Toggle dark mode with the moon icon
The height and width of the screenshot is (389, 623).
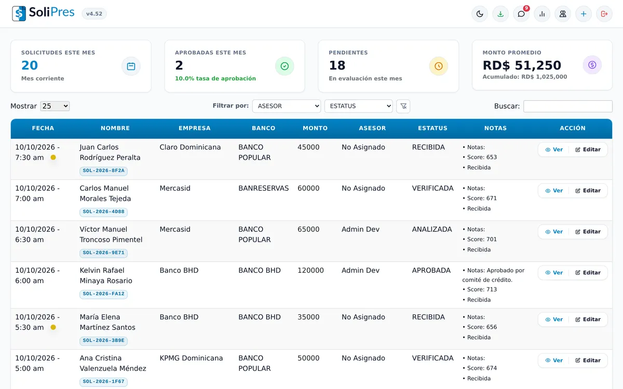[480, 14]
